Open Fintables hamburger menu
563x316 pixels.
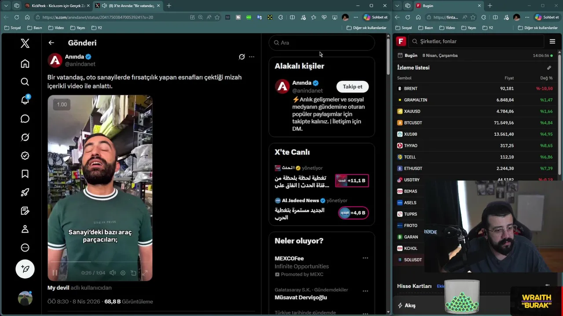(552, 41)
